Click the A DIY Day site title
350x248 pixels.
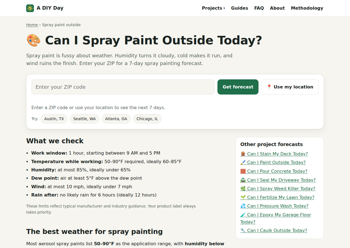50,8
